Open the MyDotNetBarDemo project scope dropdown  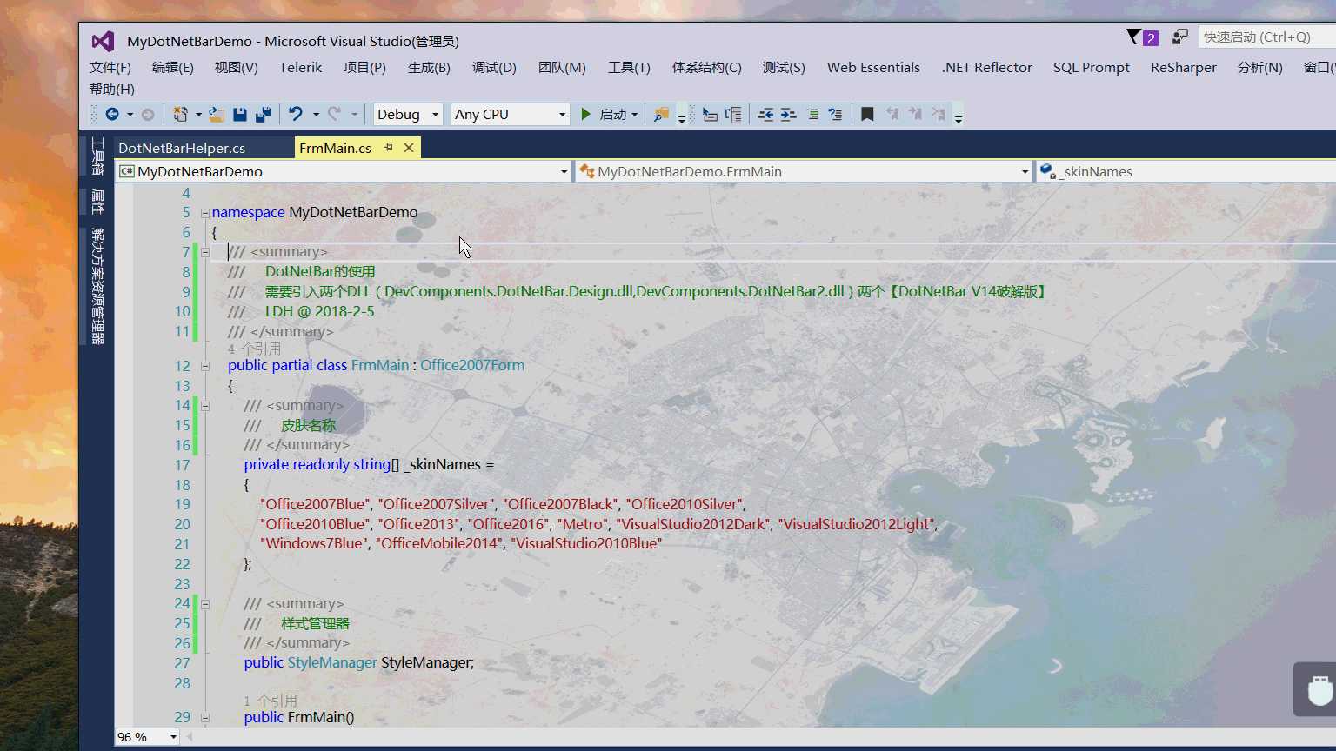pyautogui.click(x=344, y=171)
